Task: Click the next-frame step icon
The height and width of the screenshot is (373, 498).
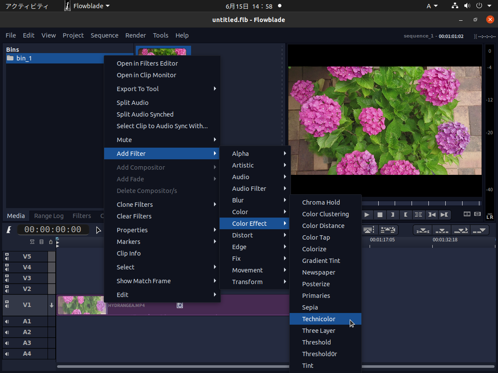Action: pyautogui.click(x=444, y=215)
